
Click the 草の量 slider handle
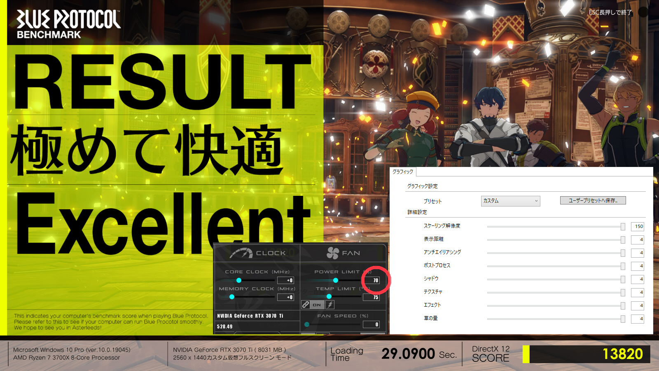tap(623, 319)
